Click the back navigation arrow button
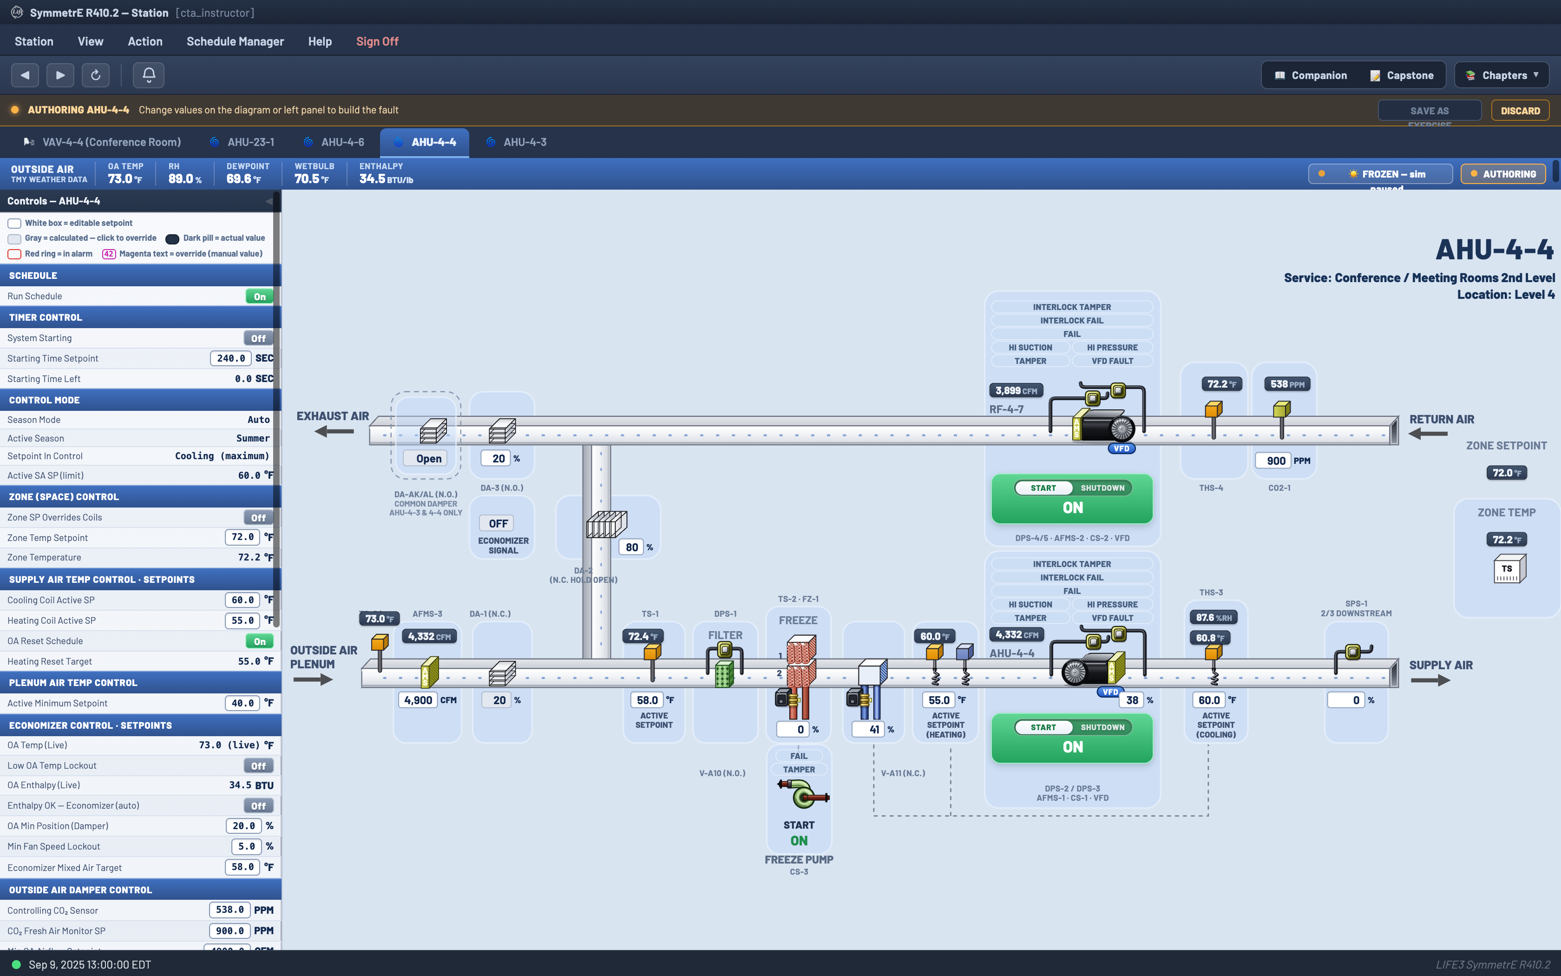 pos(25,75)
